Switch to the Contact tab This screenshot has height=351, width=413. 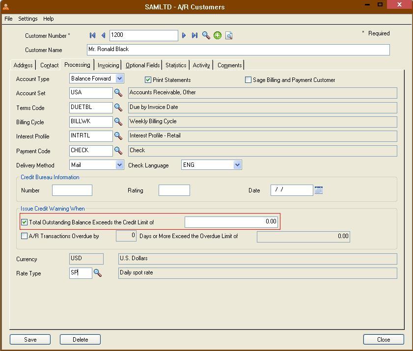[49, 65]
